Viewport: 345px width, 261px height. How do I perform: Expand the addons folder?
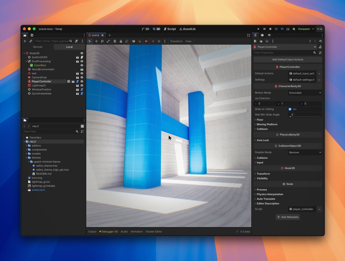point(26,146)
